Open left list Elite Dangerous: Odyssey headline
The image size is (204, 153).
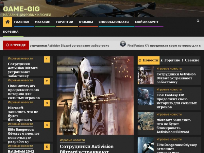pos(24,136)
